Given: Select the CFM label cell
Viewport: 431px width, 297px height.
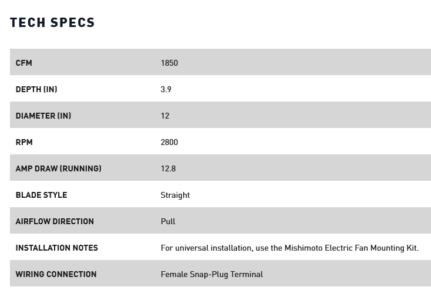Looking at the screenshot, I should pos(24,63).
